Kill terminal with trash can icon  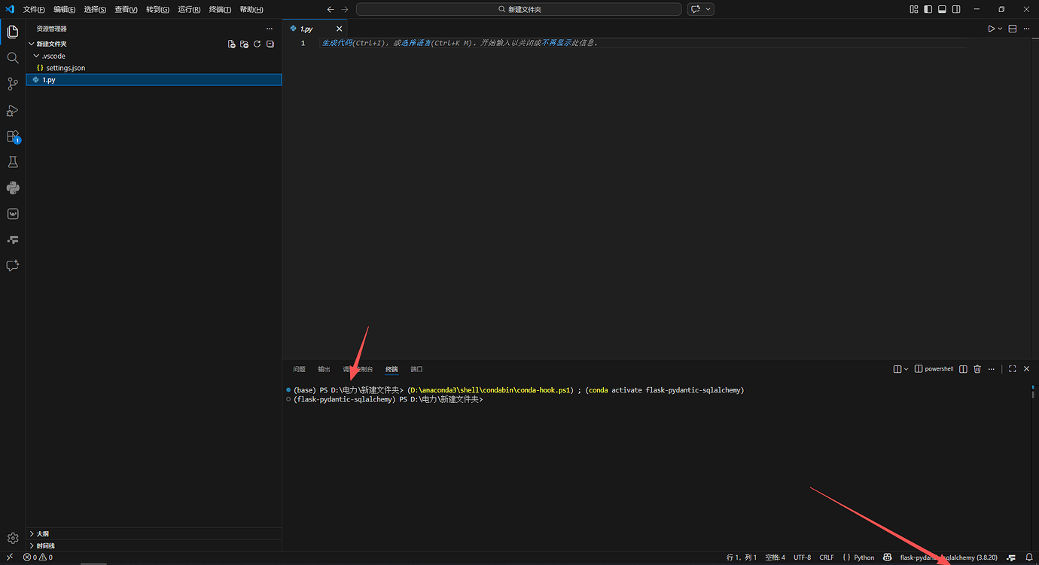click(x=977, y=369)
